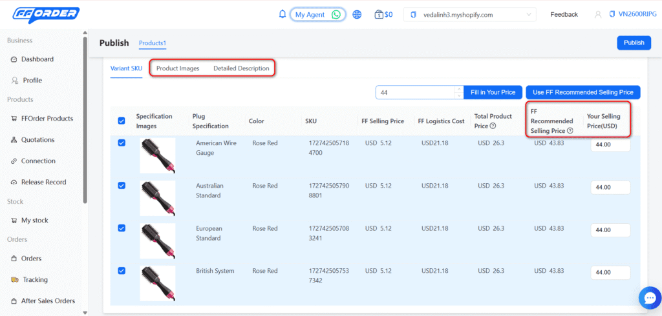Image resolution: width=662 pixels, height=316 pixels.
Task: Switch to the Variant SKU tab
Action: [x=126, y=68]
